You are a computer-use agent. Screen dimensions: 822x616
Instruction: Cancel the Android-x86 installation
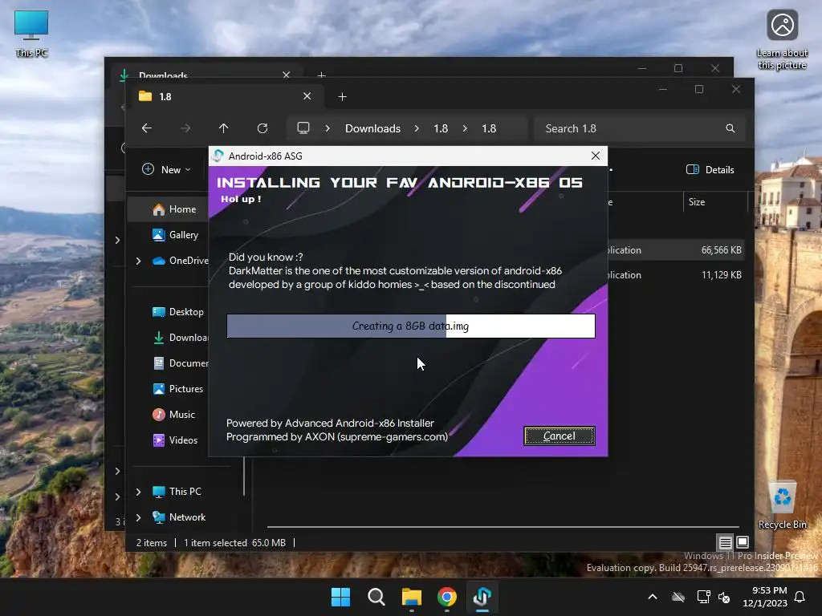(x=560, y=436)
